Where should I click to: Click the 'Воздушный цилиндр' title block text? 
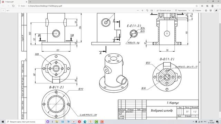(162, 111)
